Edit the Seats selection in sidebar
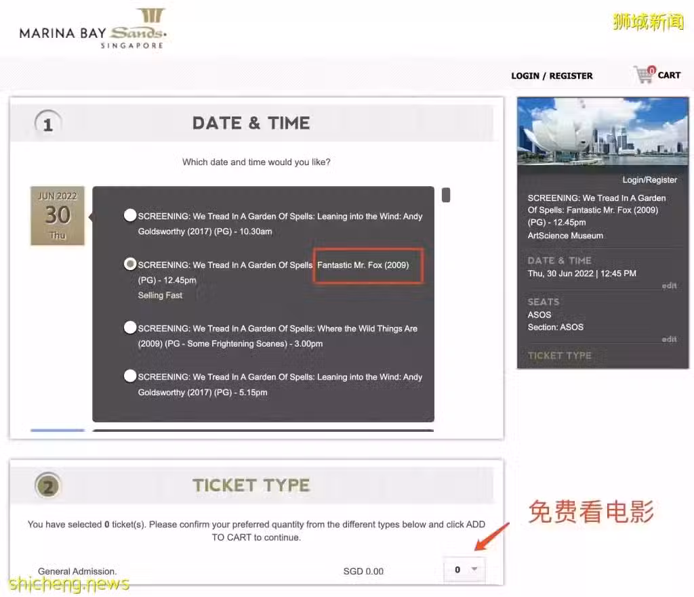Image resolution: width=694 pixels, height=597 pixels. click(669, 339)
